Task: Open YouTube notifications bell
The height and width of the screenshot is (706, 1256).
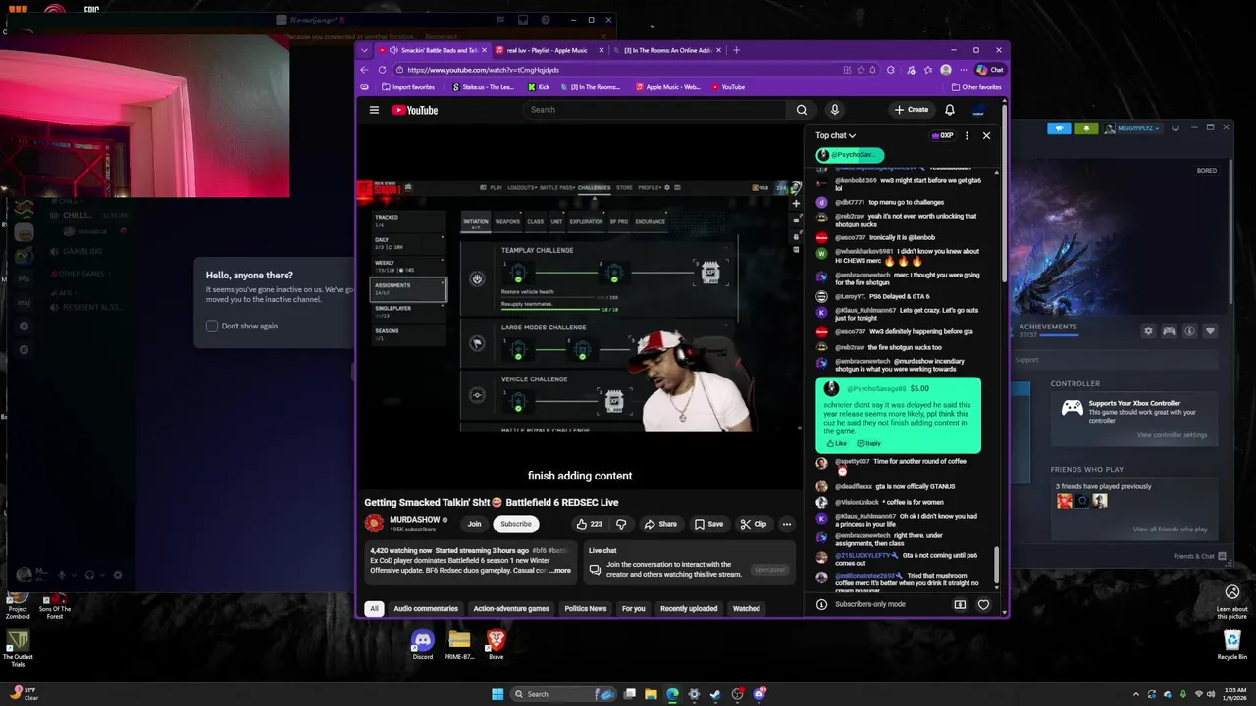Action: [x=949, y=110]
